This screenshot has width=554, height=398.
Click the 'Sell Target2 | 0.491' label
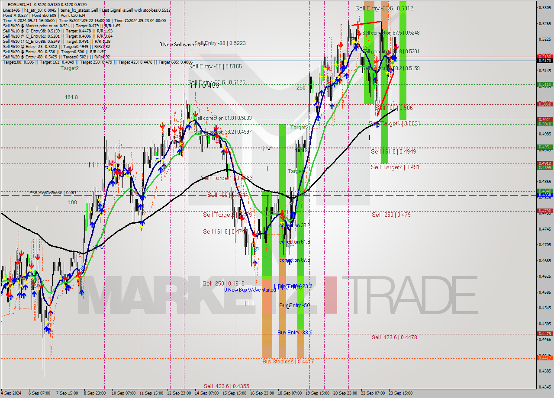pos(395,167)
